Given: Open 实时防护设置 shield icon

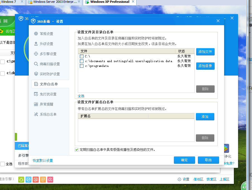Looking at the screenshot, I should pos(36,74).
